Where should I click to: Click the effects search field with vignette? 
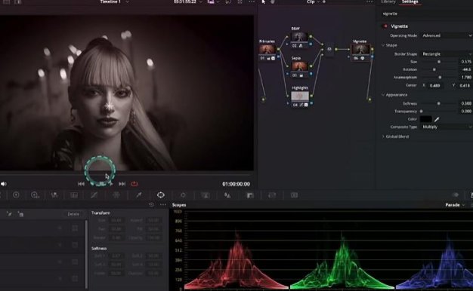425,14
